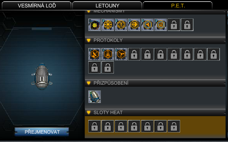This screenshot has height=142, width=228.
Task: Open the LETOUNY tab
Action: [107, 6]
